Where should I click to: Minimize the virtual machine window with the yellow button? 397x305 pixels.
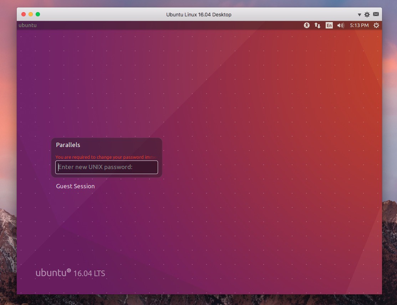(31, 14)
